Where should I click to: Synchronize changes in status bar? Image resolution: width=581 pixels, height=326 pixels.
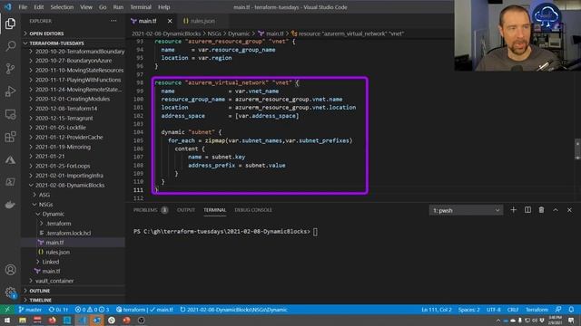click(x=58, y=310)
